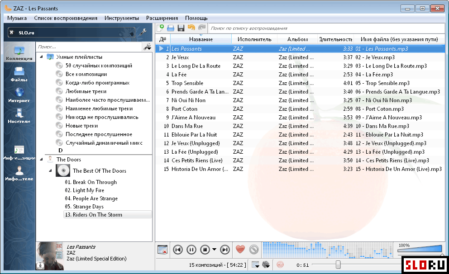
Task: Sort by the Имя файла column header
Action: point(399,39)
